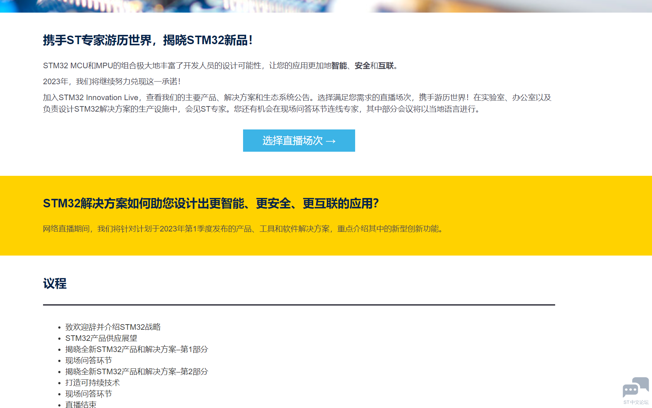The width and height of the screenshot is (652, 408).
Task: Click the paragraph starting STM32 MCU和MPU的组合
Action: [221, 66]
